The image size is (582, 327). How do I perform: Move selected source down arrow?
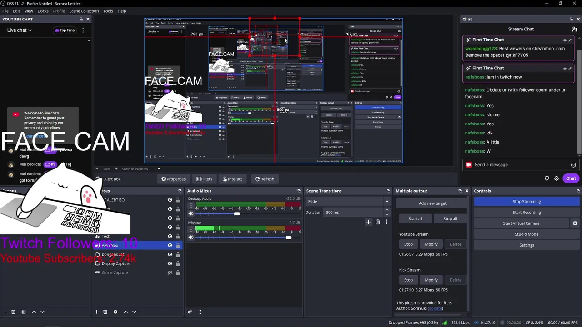(134, 312)
